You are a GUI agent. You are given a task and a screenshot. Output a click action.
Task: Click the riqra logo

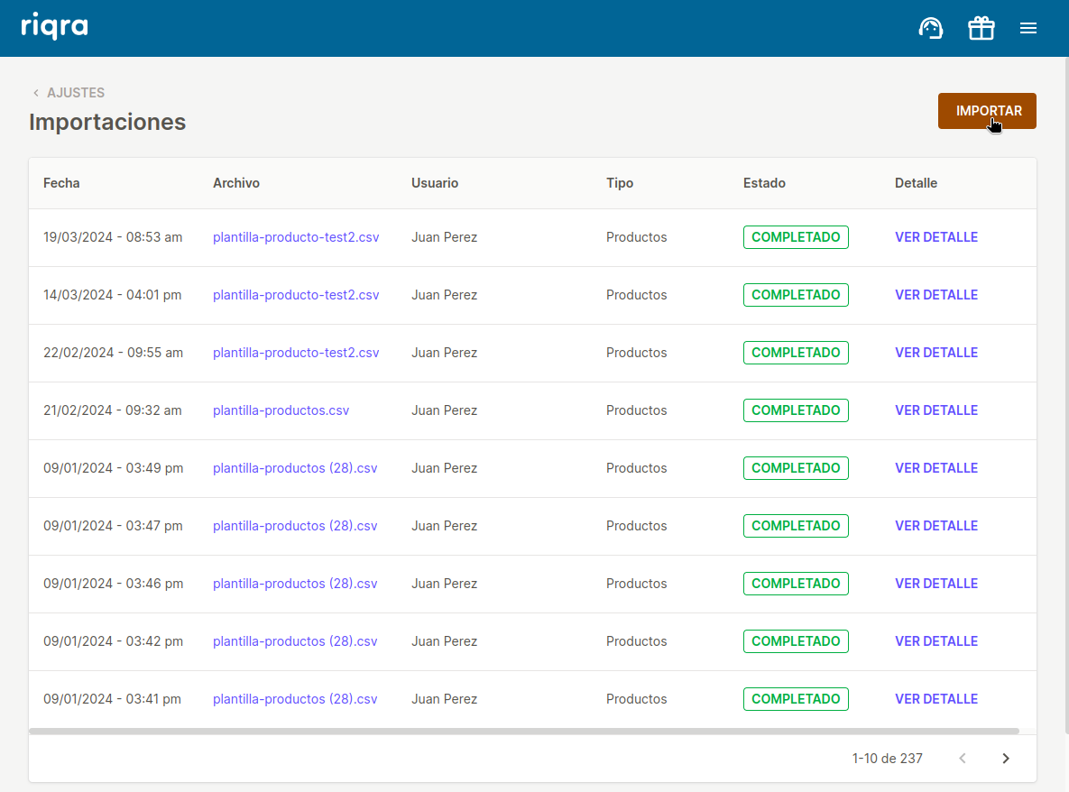[54, 26]
